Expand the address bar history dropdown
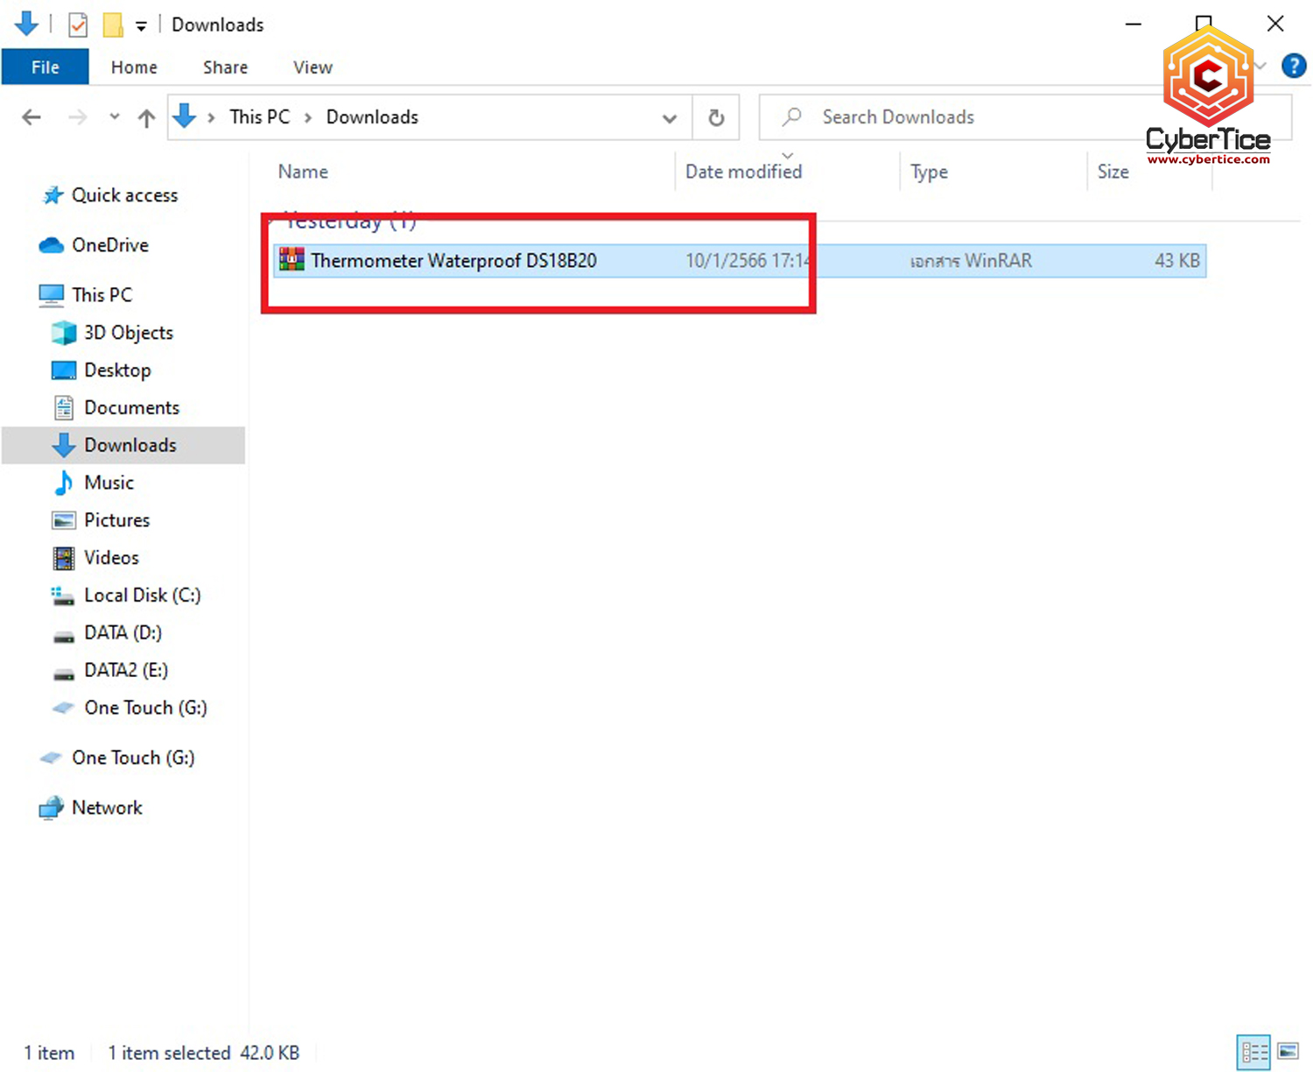Screen dimensions: 1313x1072 tap(670, 117)
